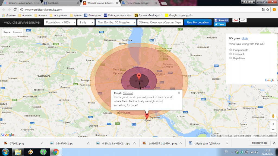
Task: Launch the Winamp lightning taskbar icon
Action: (x=30, y=152)
